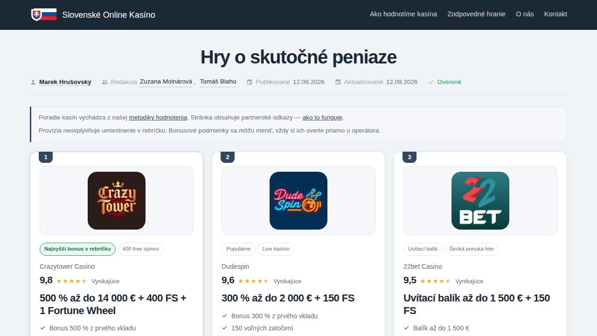Image resolution: width=597 pixels, height=336 pixels.
Task: Click the Hry o skutočné peniaze heading
Action: pos(298,57)
